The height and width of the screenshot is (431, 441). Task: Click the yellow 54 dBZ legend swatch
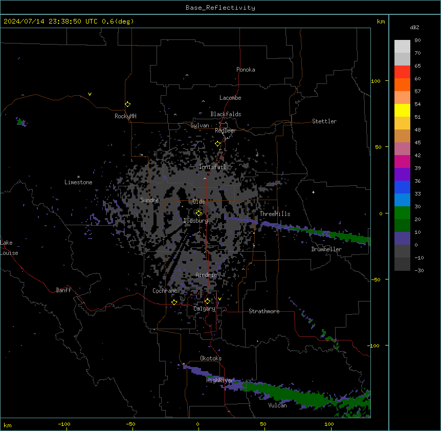click(402, 110)
